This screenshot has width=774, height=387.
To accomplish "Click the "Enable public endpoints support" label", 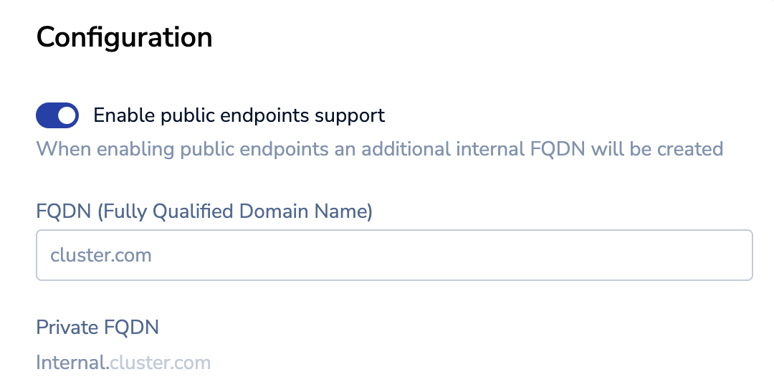I will tap(239, 115).
